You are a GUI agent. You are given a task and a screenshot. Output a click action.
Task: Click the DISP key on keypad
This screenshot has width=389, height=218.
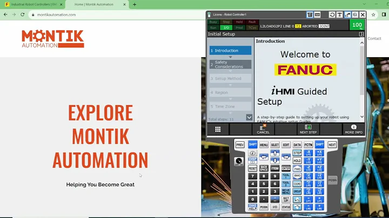point(252,160)
